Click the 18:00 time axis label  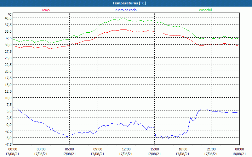coord(183,149)
